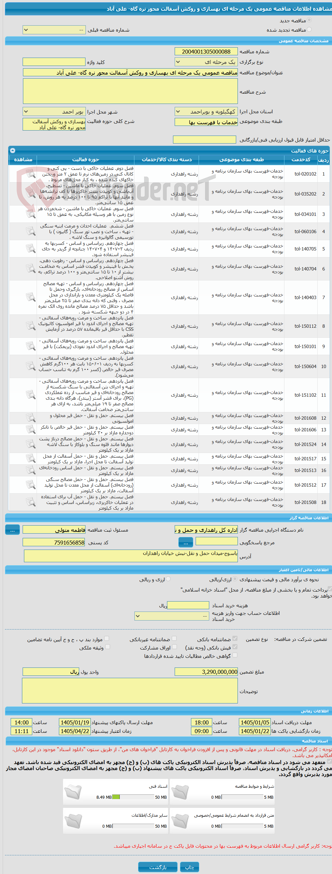Select مناقصه جدید radio button
332x874 pixels.
(309, 20)
